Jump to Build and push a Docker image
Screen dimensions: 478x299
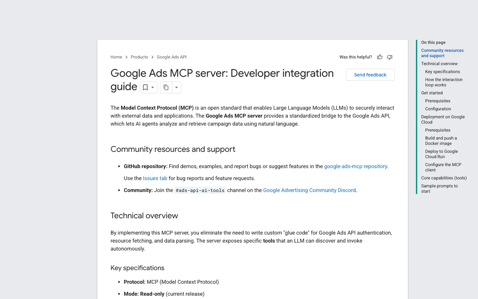[441, 141]
